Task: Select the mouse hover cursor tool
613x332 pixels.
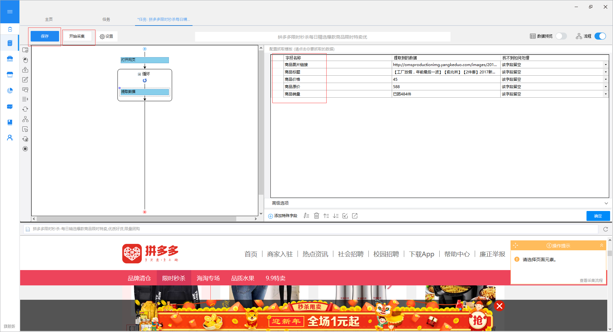Action: pyautogui.click(x=25, y=129)
